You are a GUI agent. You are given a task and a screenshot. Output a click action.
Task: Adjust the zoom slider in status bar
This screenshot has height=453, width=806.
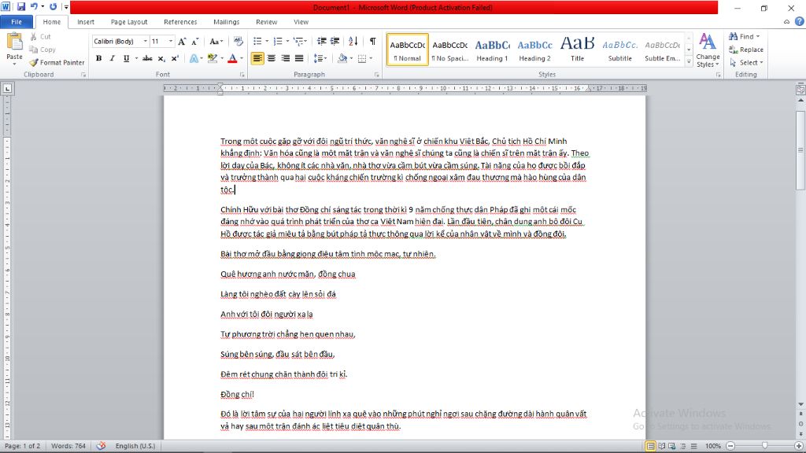coord(764,446)
